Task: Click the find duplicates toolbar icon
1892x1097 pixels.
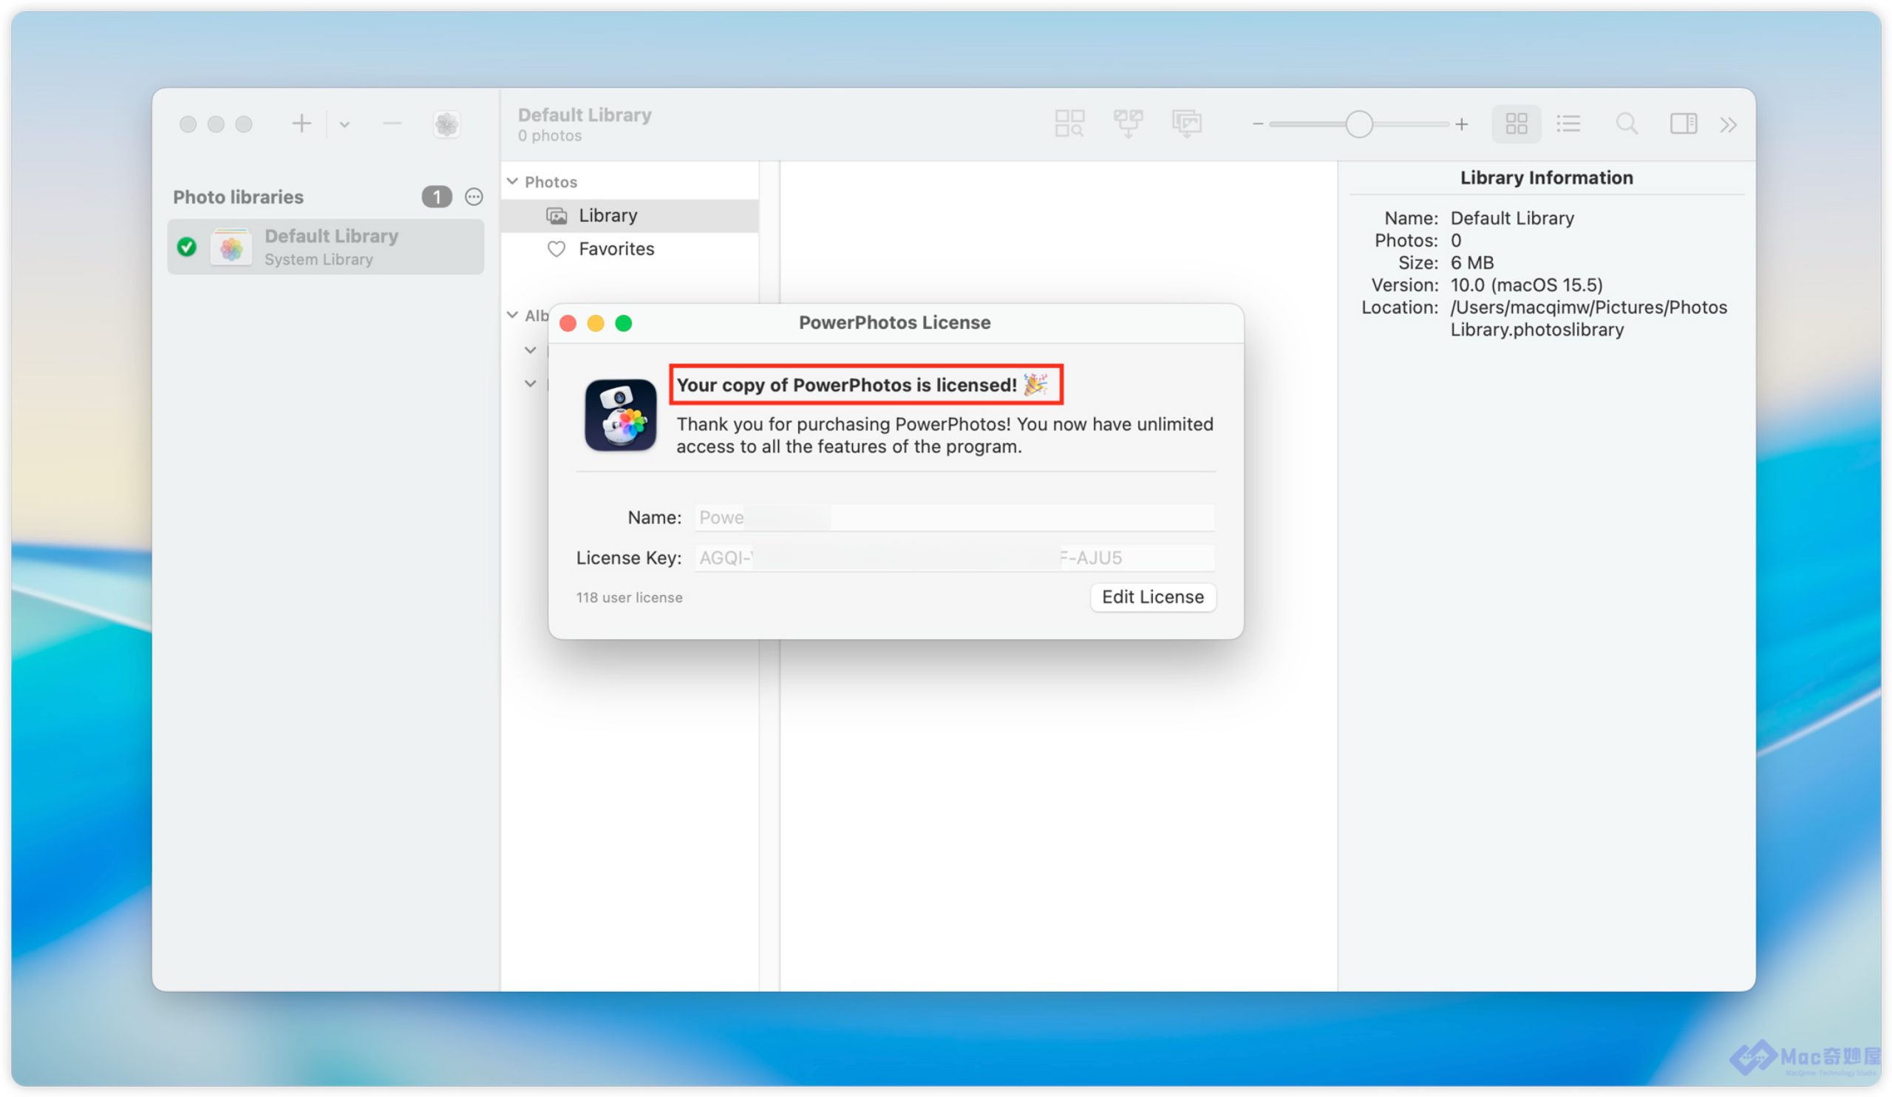Action: [1069, 123]
